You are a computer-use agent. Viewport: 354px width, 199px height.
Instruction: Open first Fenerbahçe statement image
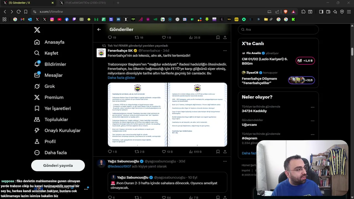(x=137, y=115)
